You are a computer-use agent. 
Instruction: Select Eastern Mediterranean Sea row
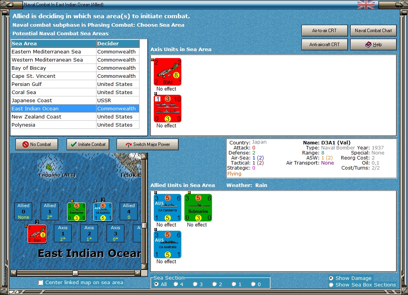75,52
